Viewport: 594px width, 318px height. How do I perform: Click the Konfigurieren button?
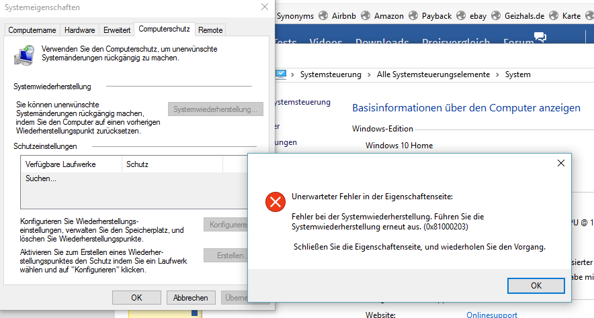pos(226,225)
